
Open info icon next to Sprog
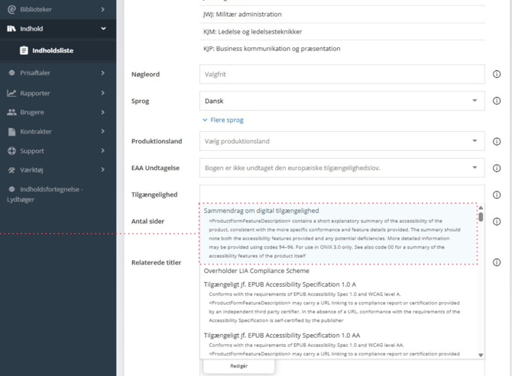(496, 101)
